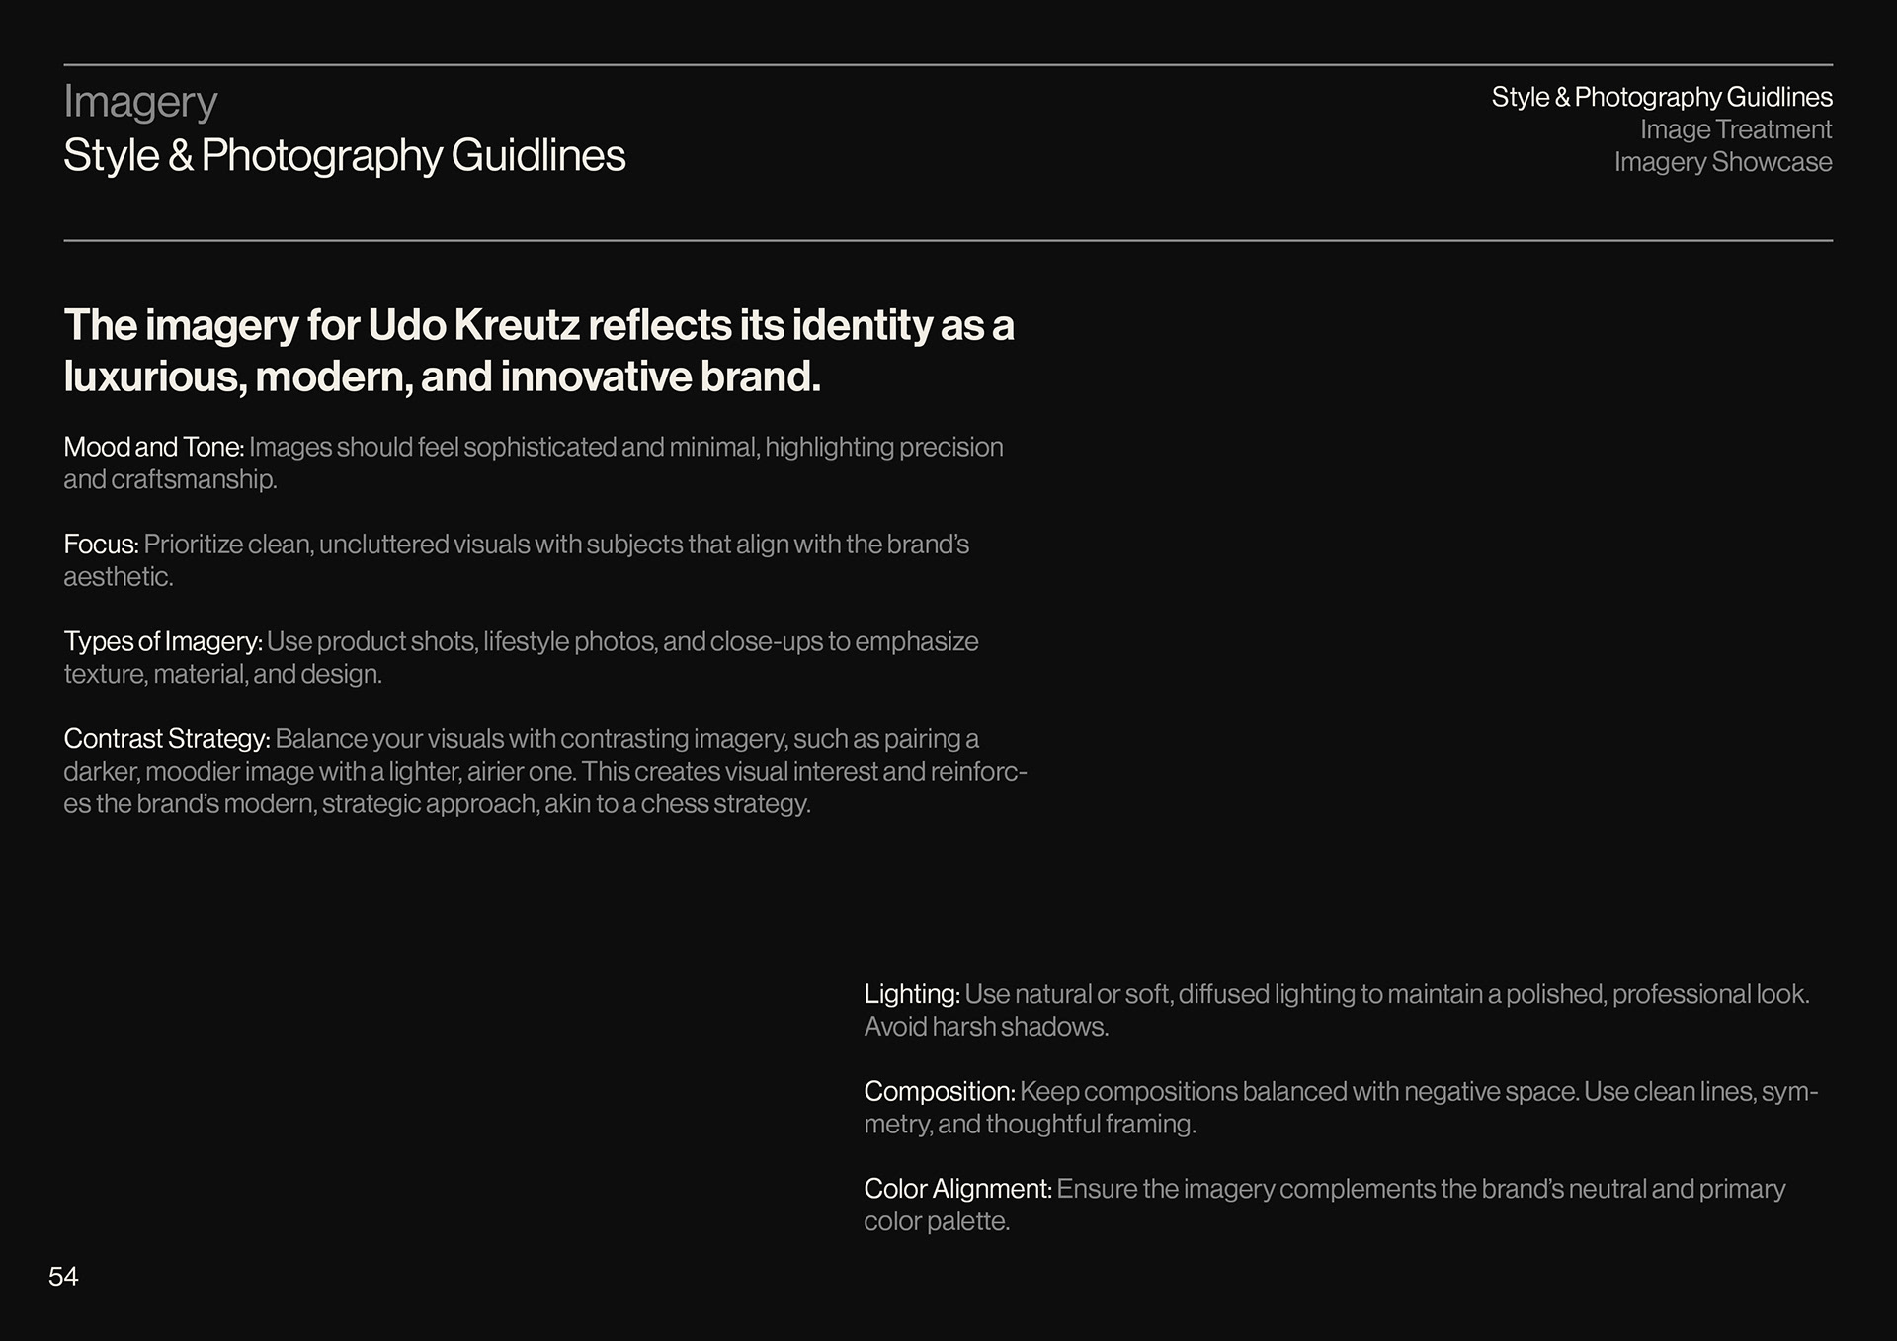Click the Style & Photography Guidlines title
Screen dimensions: 1897x1341
pyautogui.click(x=344, y=156)
